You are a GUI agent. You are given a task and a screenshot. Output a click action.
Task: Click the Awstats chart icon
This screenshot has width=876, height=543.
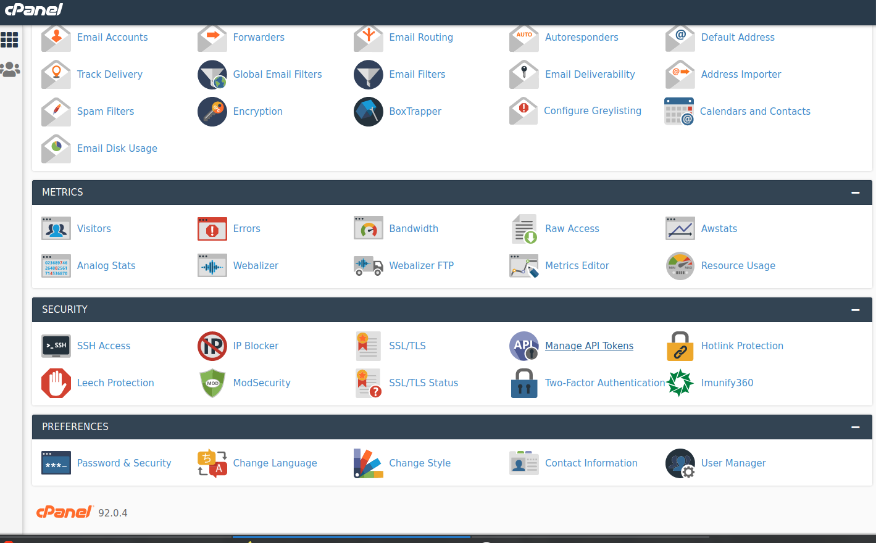click(680, 228)
